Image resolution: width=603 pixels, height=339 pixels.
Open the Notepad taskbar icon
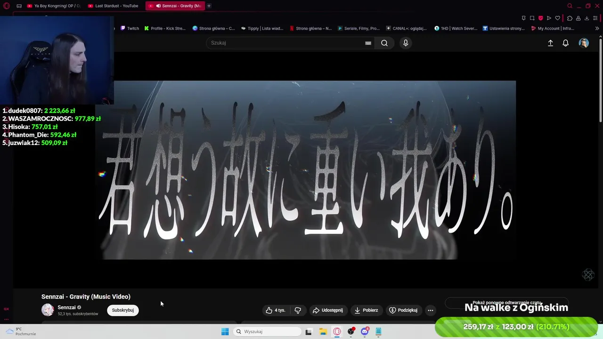(378, 331)
